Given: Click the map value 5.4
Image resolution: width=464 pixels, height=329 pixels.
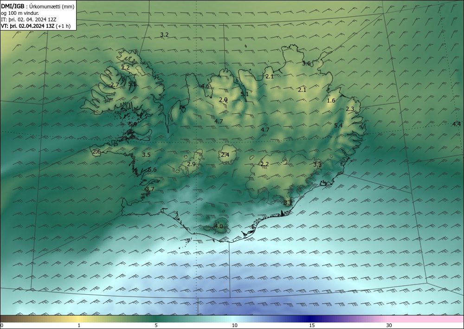Looking at the screenshot, I should (338, 126).
